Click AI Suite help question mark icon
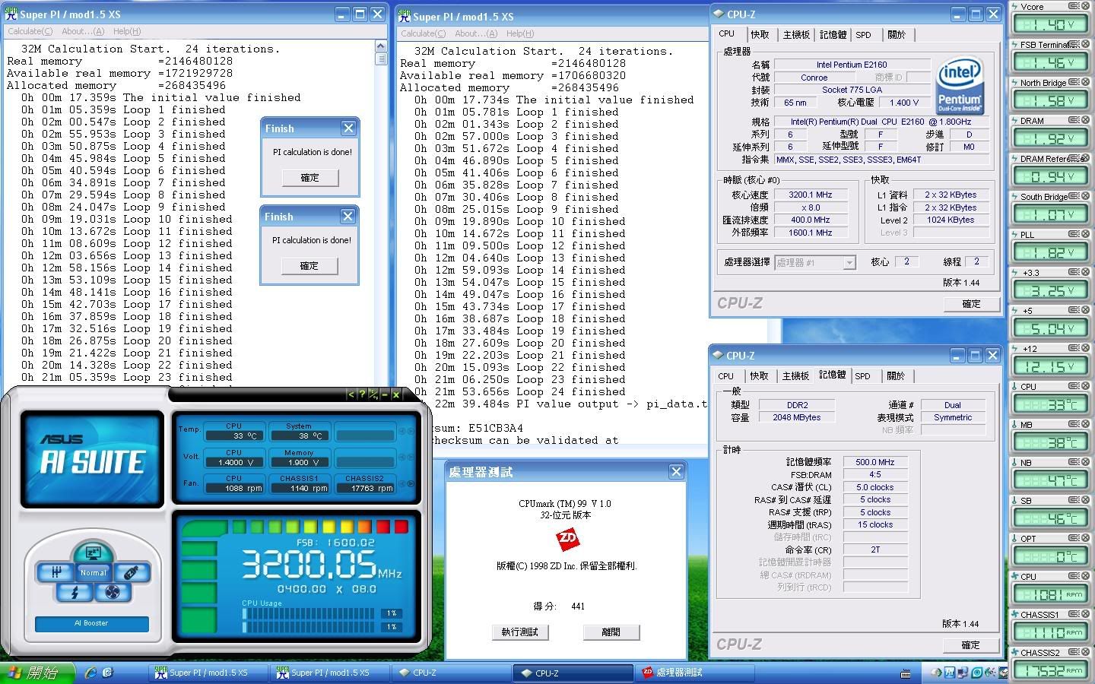 click(x=362, y=394)
